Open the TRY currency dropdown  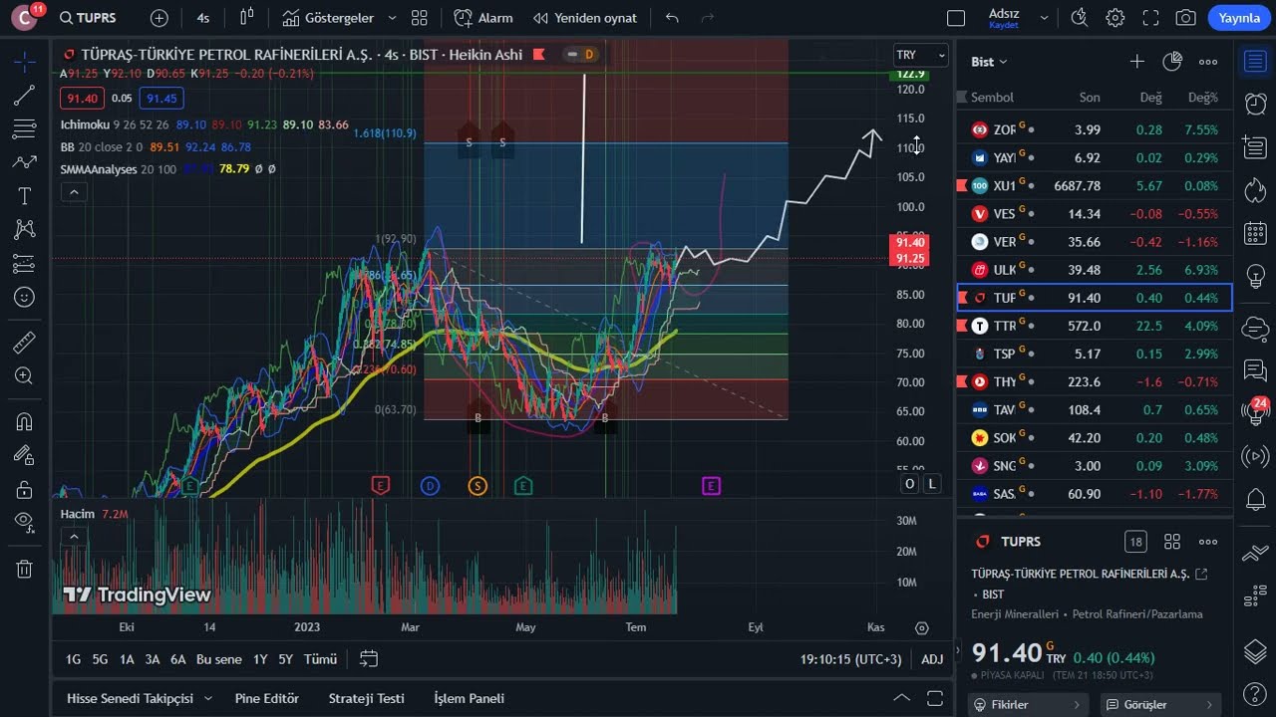[x=920, y=55]
